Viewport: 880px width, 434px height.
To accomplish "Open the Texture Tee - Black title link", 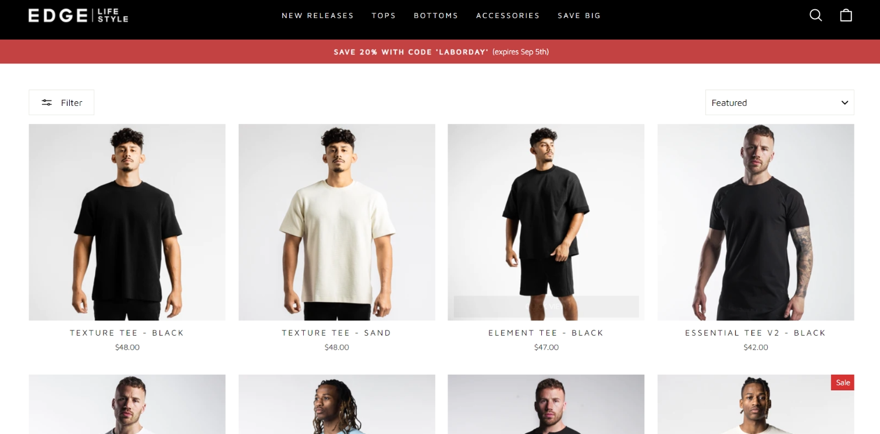I will (127, 333).
